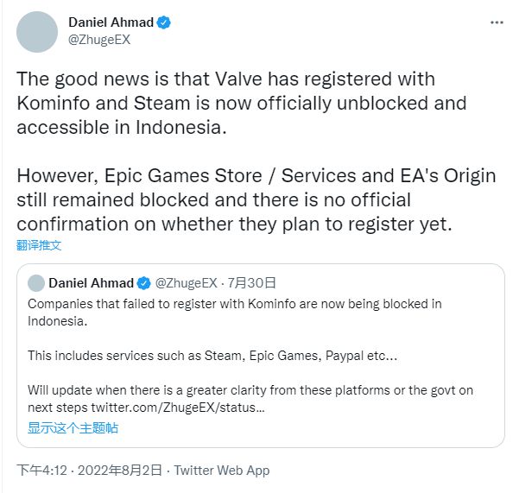Open the @ZhugeEX handle under author name
The height and width of the screenshot is (493, 519).
pos(99,40)
